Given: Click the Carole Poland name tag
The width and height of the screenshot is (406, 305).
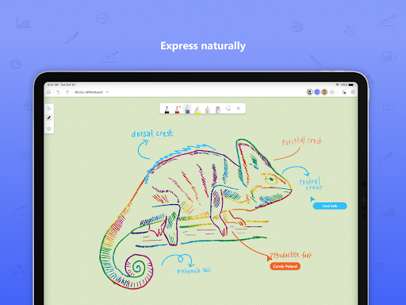Looking at the screenshot, I should tap(285, 266).
